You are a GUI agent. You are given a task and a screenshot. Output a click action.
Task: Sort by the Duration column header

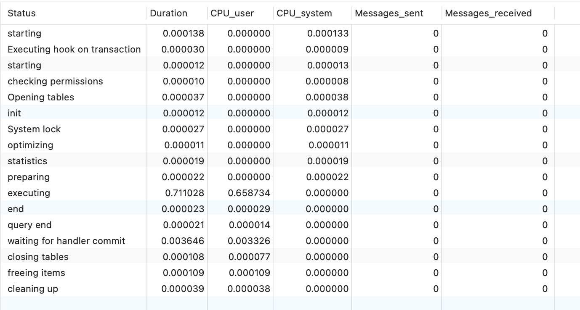click(x=168, y=13)
